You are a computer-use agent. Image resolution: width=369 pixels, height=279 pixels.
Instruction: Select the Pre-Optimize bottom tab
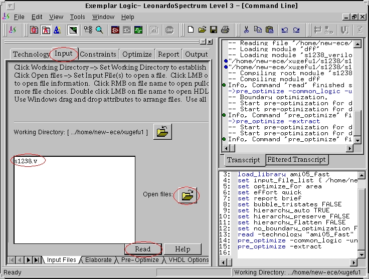[140, 260]
